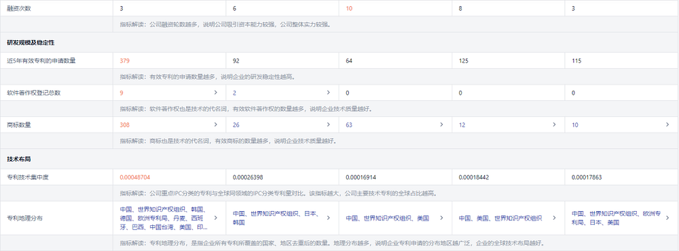Click patent application count 92
Screen dimensions: 679x251
(236, 61)
